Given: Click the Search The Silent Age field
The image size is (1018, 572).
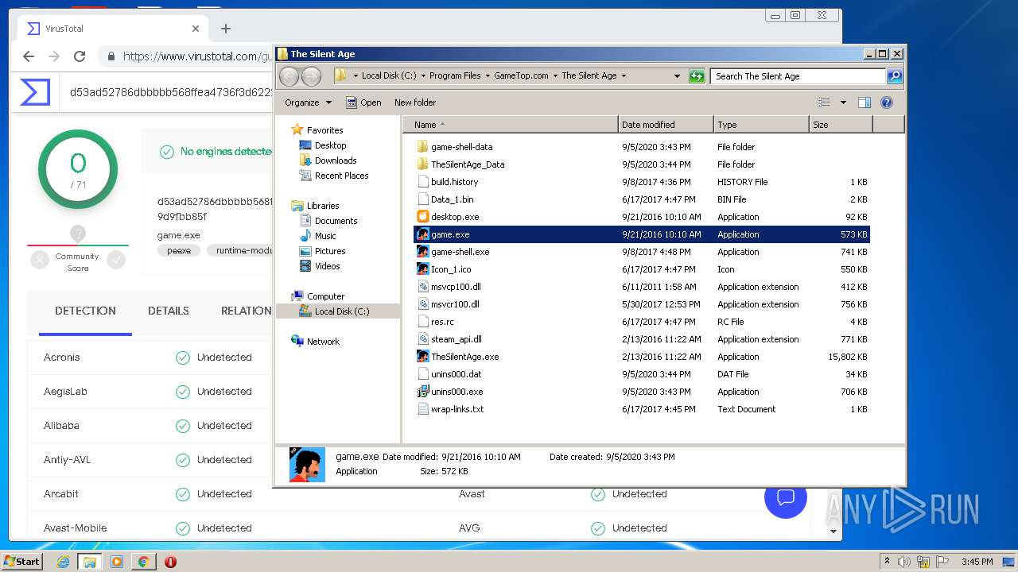Looking at the screenshot, I should [798, 76].
